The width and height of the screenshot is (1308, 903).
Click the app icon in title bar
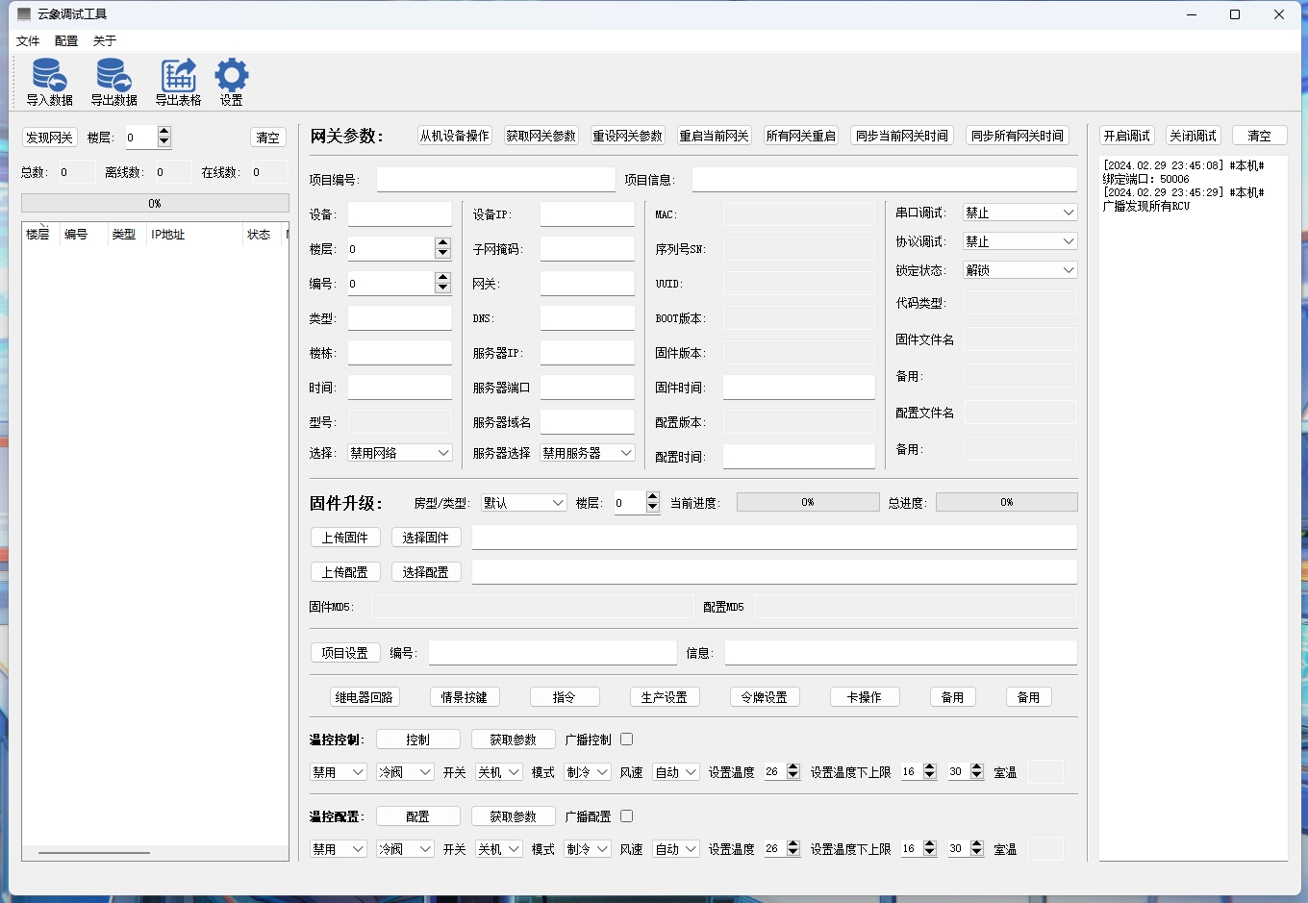24,14
